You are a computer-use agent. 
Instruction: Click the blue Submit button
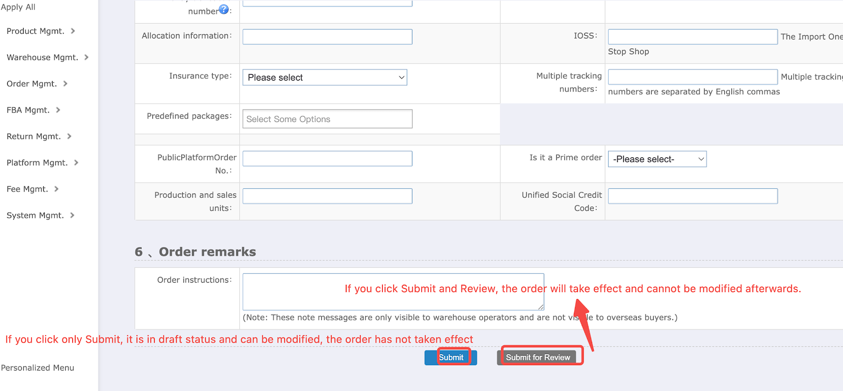(451, 357)
